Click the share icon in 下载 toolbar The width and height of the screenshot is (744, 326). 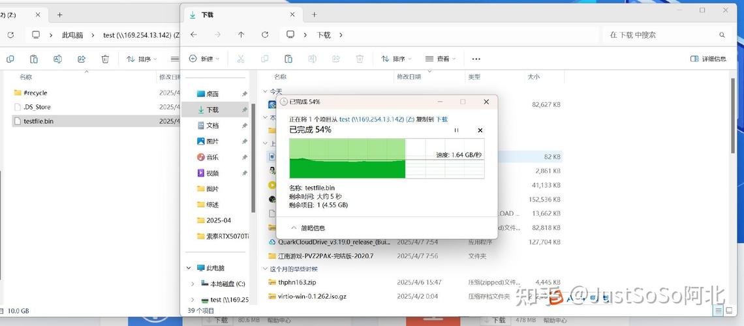(336, 59)
